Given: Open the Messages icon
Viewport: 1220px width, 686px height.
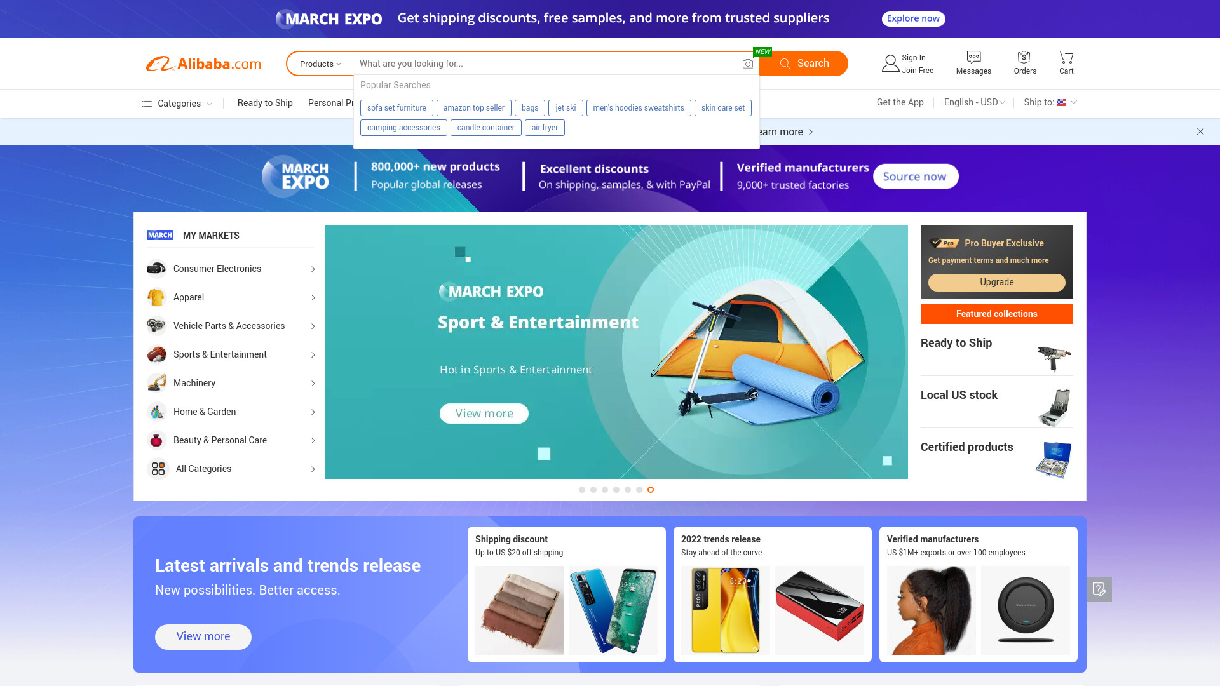Looking at the screenshot, I should click(x=973, y=57).
